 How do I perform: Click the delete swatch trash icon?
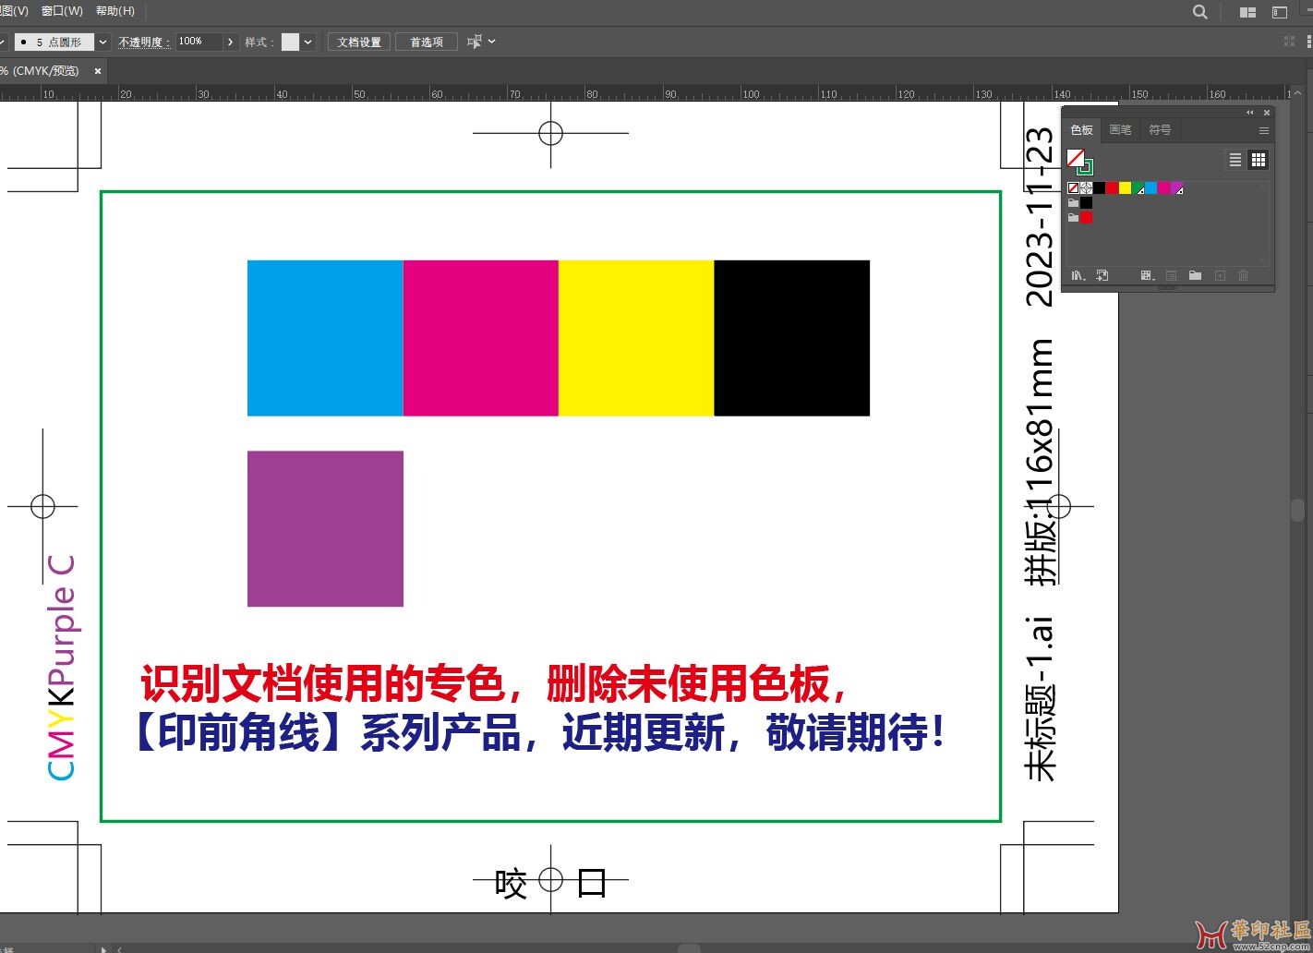[x=1243, y=275]
